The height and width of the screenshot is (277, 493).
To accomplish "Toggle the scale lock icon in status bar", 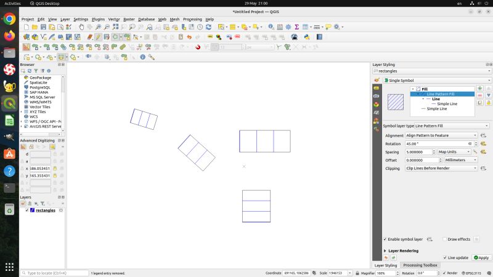I will [x=357, y=273].
